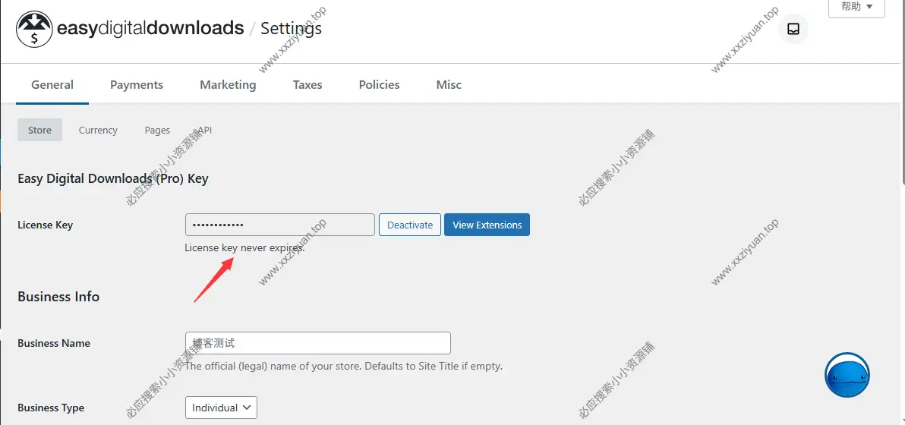Open the Currency sub-tab

click(x=98, y=130)
